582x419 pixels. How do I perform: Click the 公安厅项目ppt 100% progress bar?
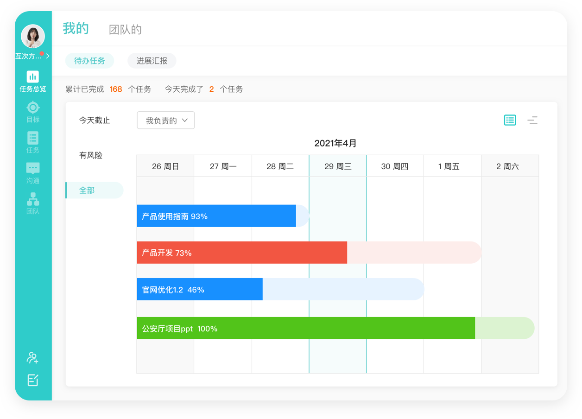point(335,328)
